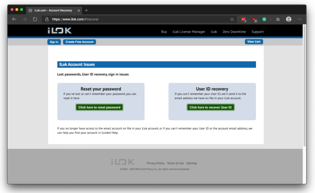Click the iLok logo in header
The width and height of the screenshot is (315, 193).
[60, 31]
